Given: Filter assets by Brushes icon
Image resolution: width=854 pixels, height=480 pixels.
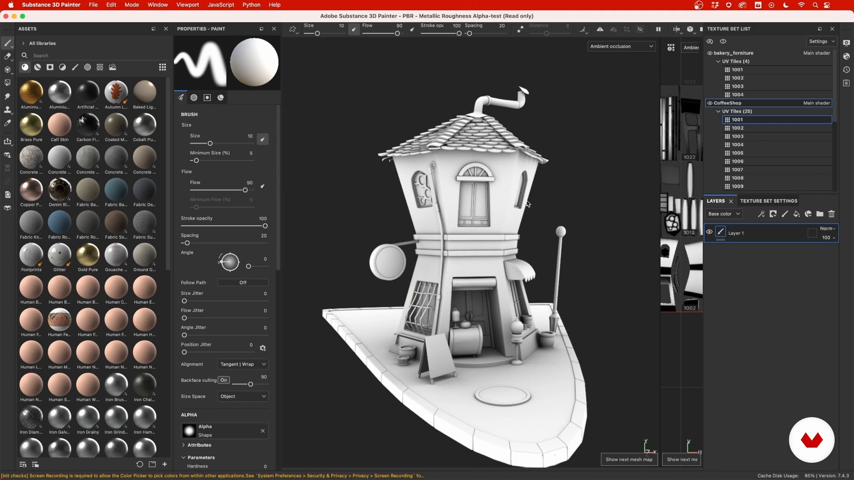Looking at the screenshot, I should pyautogui.click(x=75, y=67).
